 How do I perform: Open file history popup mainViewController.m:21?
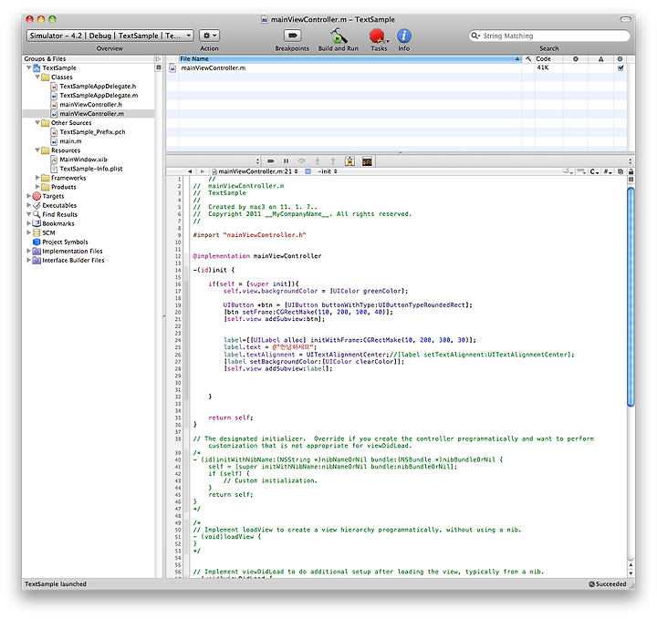point(255,171)
